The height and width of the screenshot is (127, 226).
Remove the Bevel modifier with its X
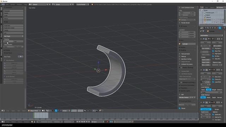[x=222, y=70]
